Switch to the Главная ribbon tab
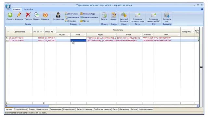Image resolution: width=208 pixels, height=117 pixels. 17,9
